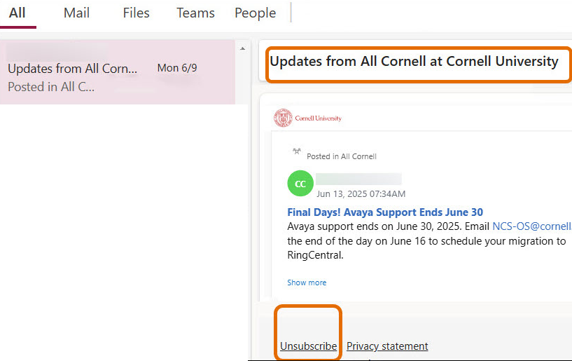This screenshot has height=361, width=572.
Task: Click the Posted in All Cornell label
Action: coord(342,156)
